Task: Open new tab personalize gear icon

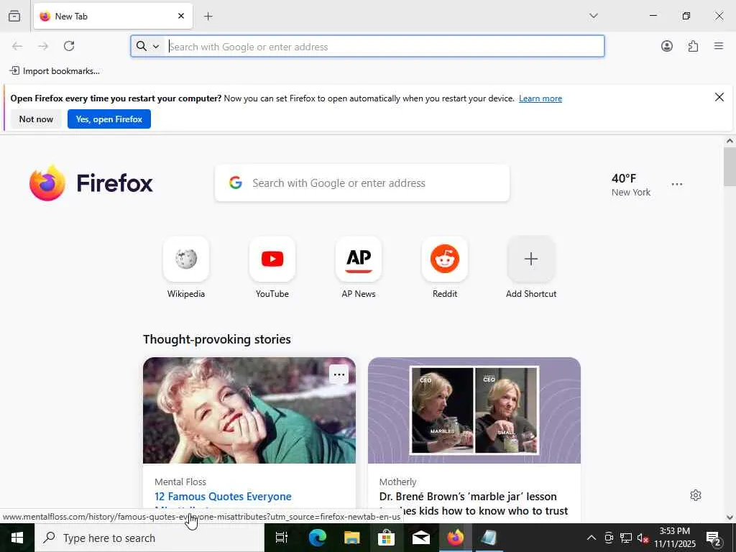Action: (696, 495)
